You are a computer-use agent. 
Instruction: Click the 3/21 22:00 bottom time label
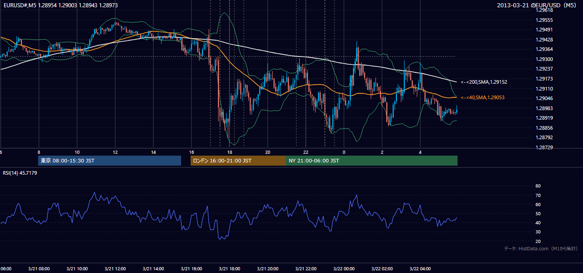click(306, 268)
